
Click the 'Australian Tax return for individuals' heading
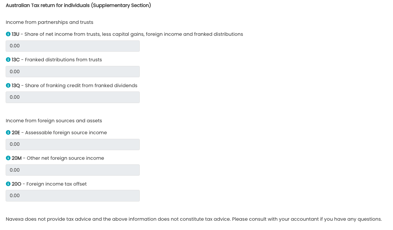78,5
